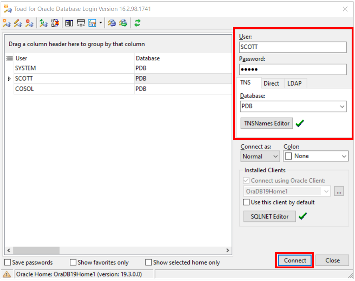This screenshot has height=281, width=355.
Task: Click the new connection plug icon
Action: click(x=7, y=23)
